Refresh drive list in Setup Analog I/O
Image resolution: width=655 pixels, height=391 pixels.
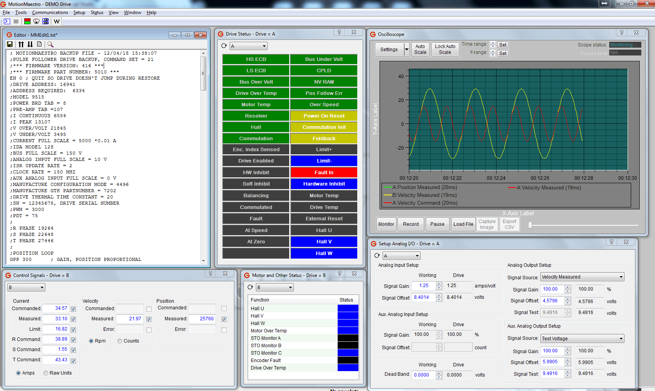377,255
